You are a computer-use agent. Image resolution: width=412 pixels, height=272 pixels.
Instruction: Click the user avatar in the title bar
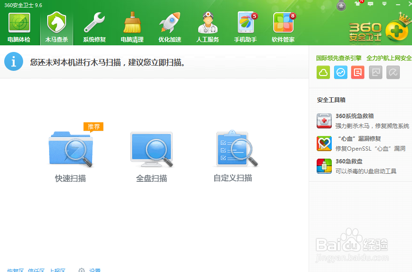pos(341,6)
